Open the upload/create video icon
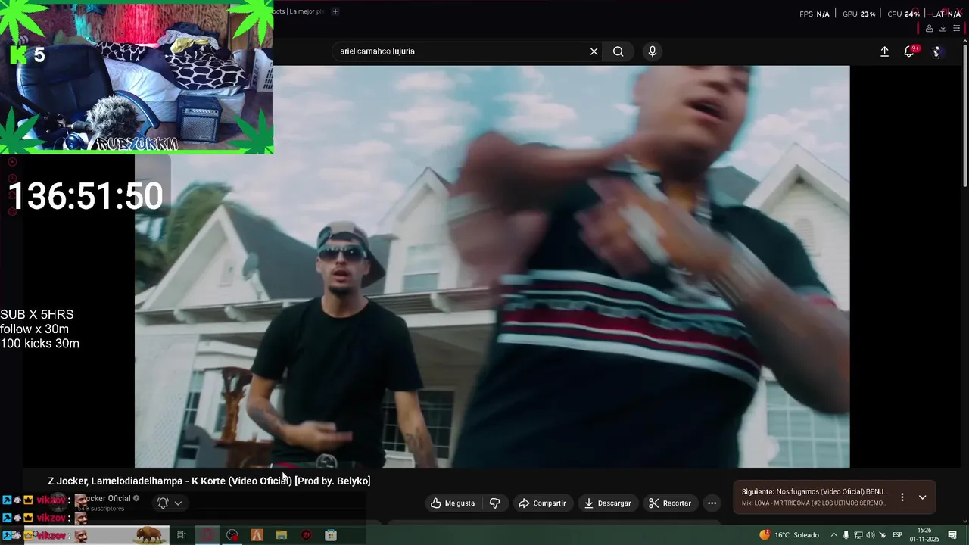 (884, 51)
